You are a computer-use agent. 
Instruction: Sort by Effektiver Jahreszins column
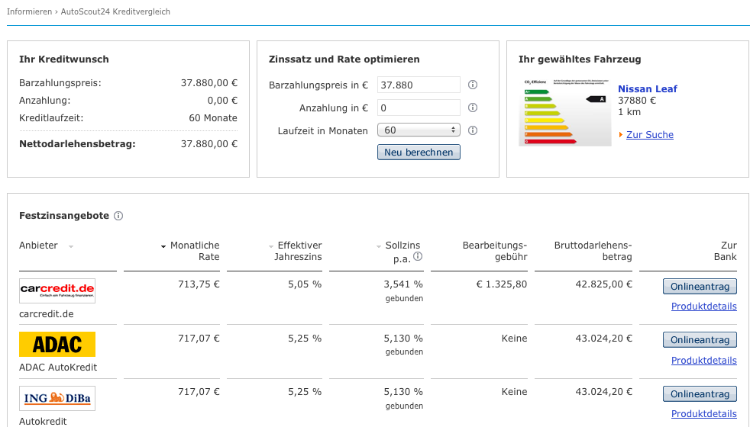point(271,246)
